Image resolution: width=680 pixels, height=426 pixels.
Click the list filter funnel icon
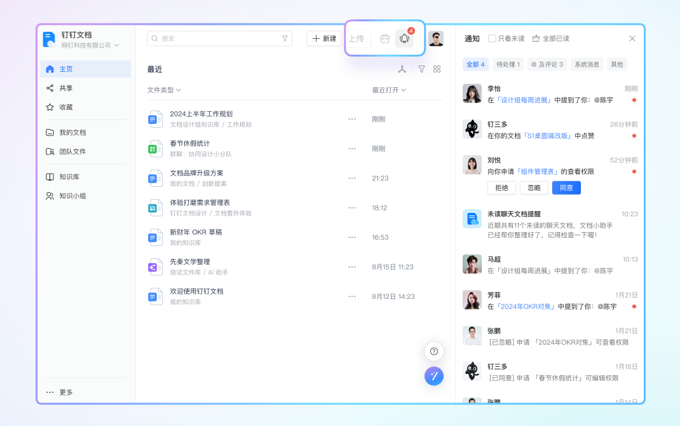coord(421,69)
